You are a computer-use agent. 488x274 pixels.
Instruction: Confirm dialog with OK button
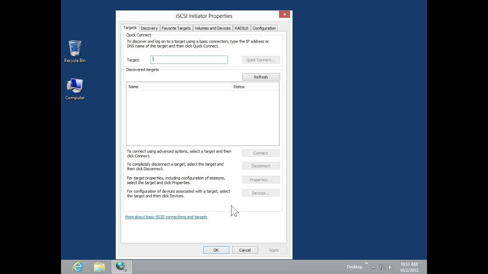pos(216,250)
